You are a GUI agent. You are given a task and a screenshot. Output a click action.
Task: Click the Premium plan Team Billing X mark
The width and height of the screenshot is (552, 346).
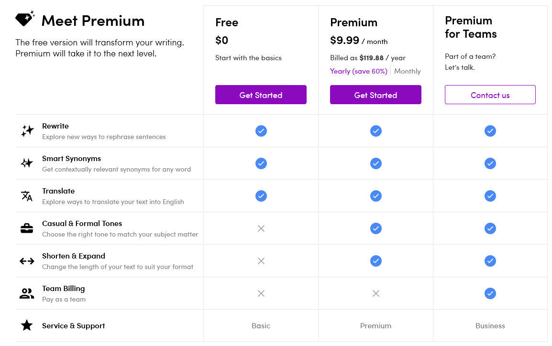click(x=375, y=293)
